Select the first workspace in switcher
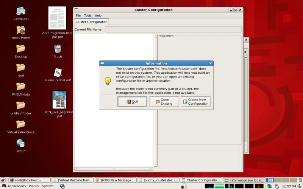Viewport: 303px width, 189px height. coord(270,180)
